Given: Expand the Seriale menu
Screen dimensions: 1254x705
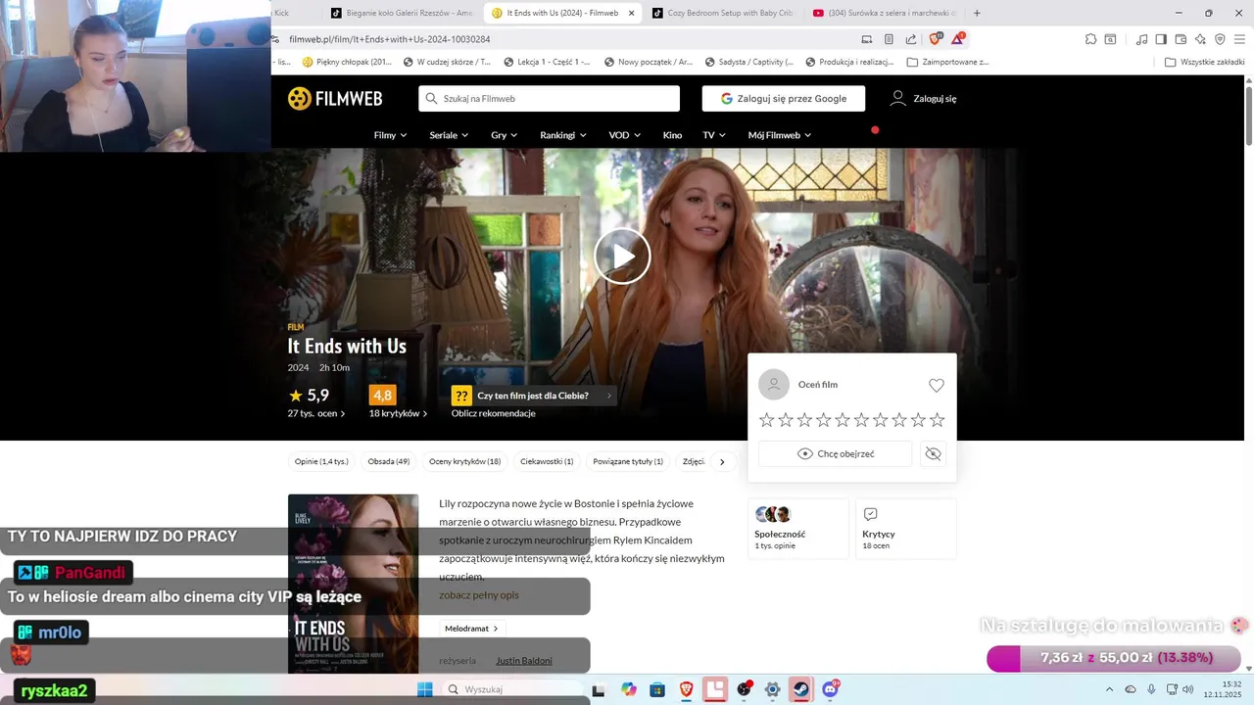Looking at the screenshot, I should pyautogui.click(x=449, y=135).
